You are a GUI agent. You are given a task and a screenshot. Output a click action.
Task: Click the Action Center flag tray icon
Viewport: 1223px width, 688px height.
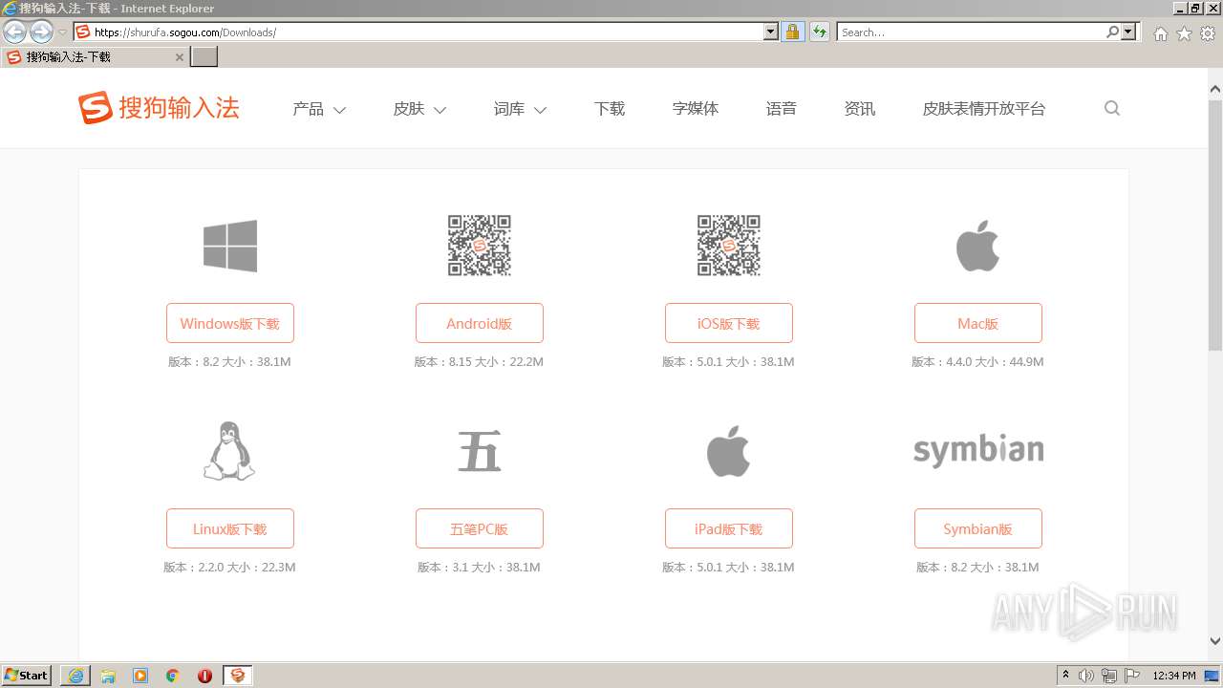coord(1132,676)
